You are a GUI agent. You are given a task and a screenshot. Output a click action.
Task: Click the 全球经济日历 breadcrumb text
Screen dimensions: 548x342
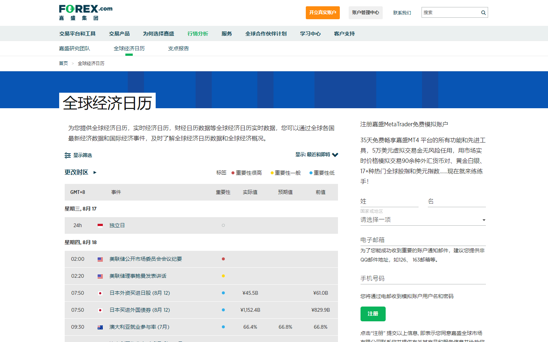[x=91, y=64]
